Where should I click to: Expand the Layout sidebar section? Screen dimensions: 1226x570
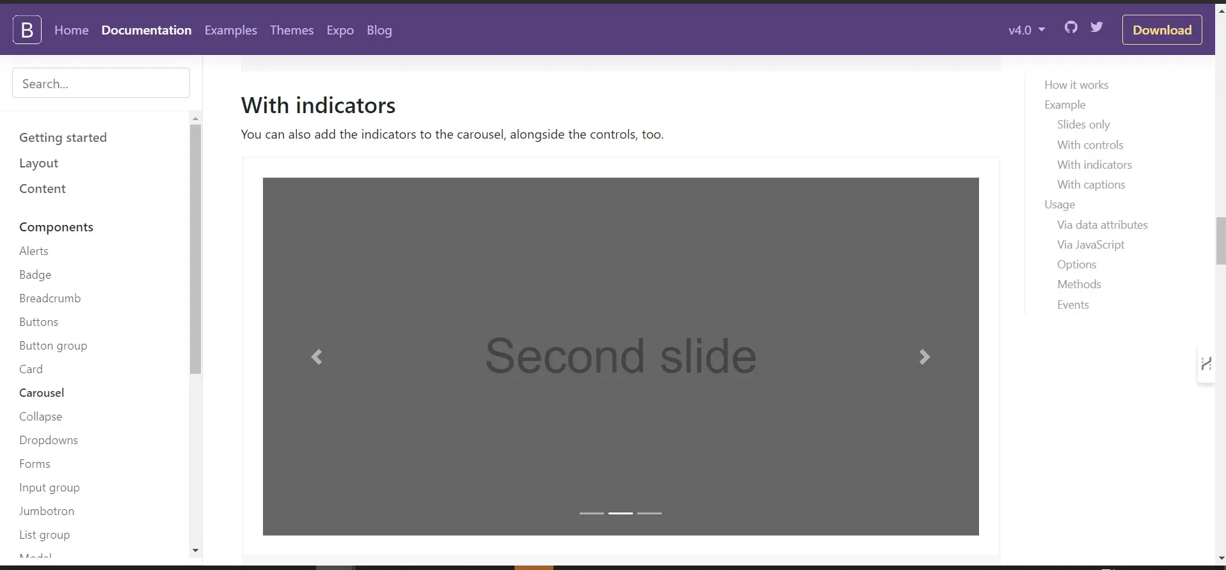pos(38,163)
